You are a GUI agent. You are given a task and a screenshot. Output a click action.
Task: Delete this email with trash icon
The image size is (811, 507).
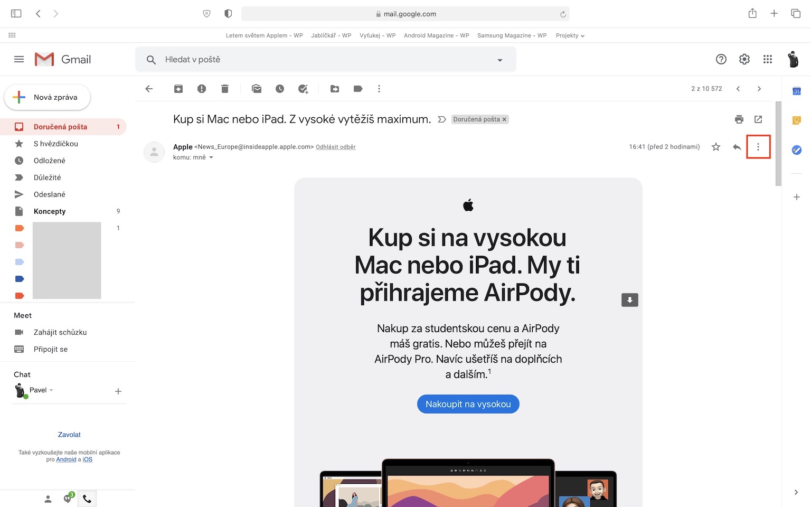click(x=225, y=89)
